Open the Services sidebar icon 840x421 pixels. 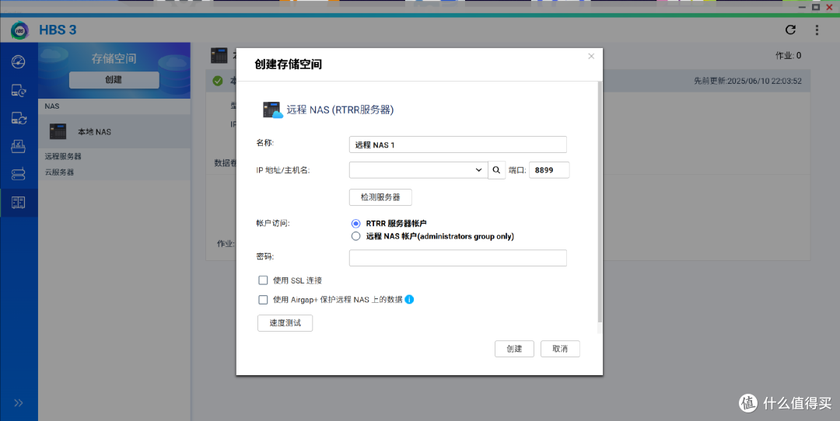click(x=18, y=174)
